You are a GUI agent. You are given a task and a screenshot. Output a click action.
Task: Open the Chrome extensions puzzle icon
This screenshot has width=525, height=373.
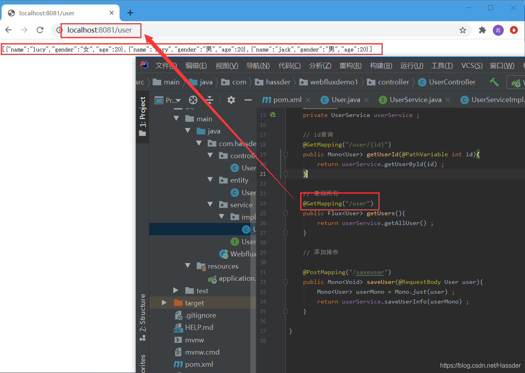click(x=483, y=30)
